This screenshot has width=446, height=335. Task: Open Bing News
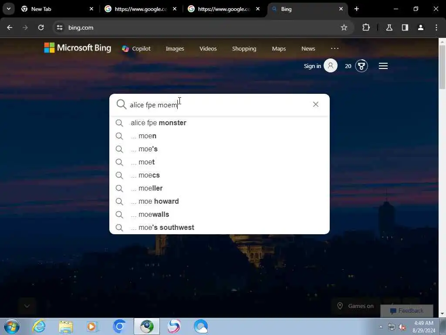308,49
